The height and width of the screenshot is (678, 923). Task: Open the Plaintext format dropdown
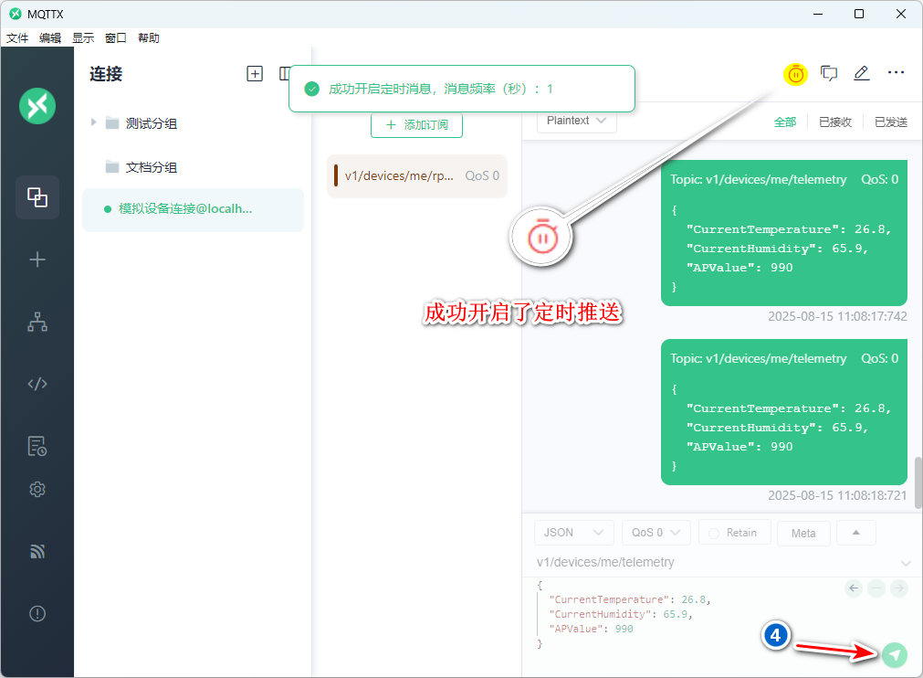pyautogui.click(x=576, y=121)
